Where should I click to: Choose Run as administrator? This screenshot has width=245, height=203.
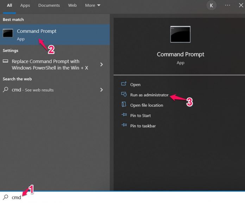point(149,95)
